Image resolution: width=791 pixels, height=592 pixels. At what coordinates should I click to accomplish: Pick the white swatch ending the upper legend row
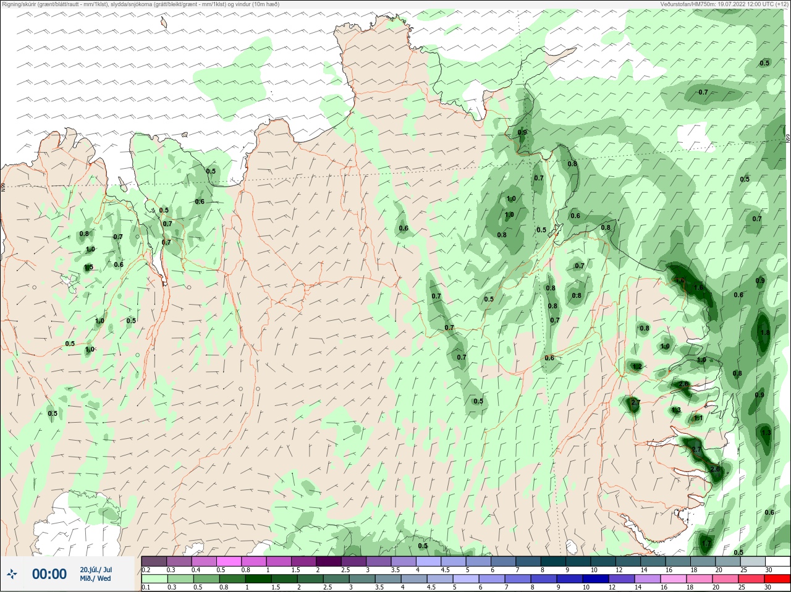778,562
